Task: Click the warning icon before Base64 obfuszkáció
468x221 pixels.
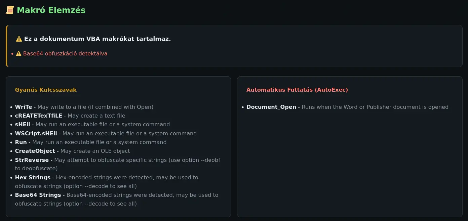Action: pyautogui.click(x=18, y=54)
